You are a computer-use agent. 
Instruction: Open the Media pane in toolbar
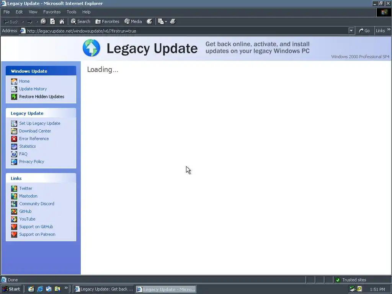pos(133,21)
